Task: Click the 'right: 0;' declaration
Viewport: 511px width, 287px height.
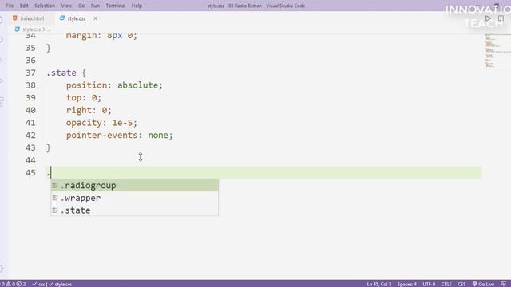Action: coord(89,110)
